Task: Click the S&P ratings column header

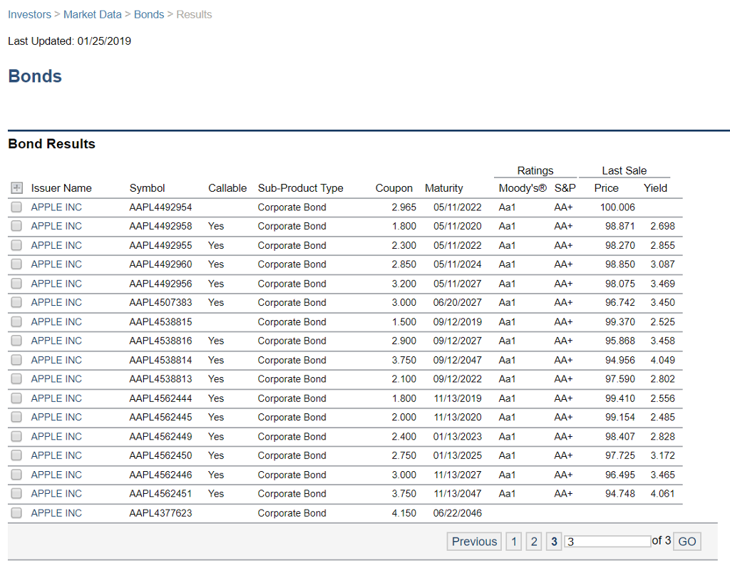Action: (x=565, y=188)
